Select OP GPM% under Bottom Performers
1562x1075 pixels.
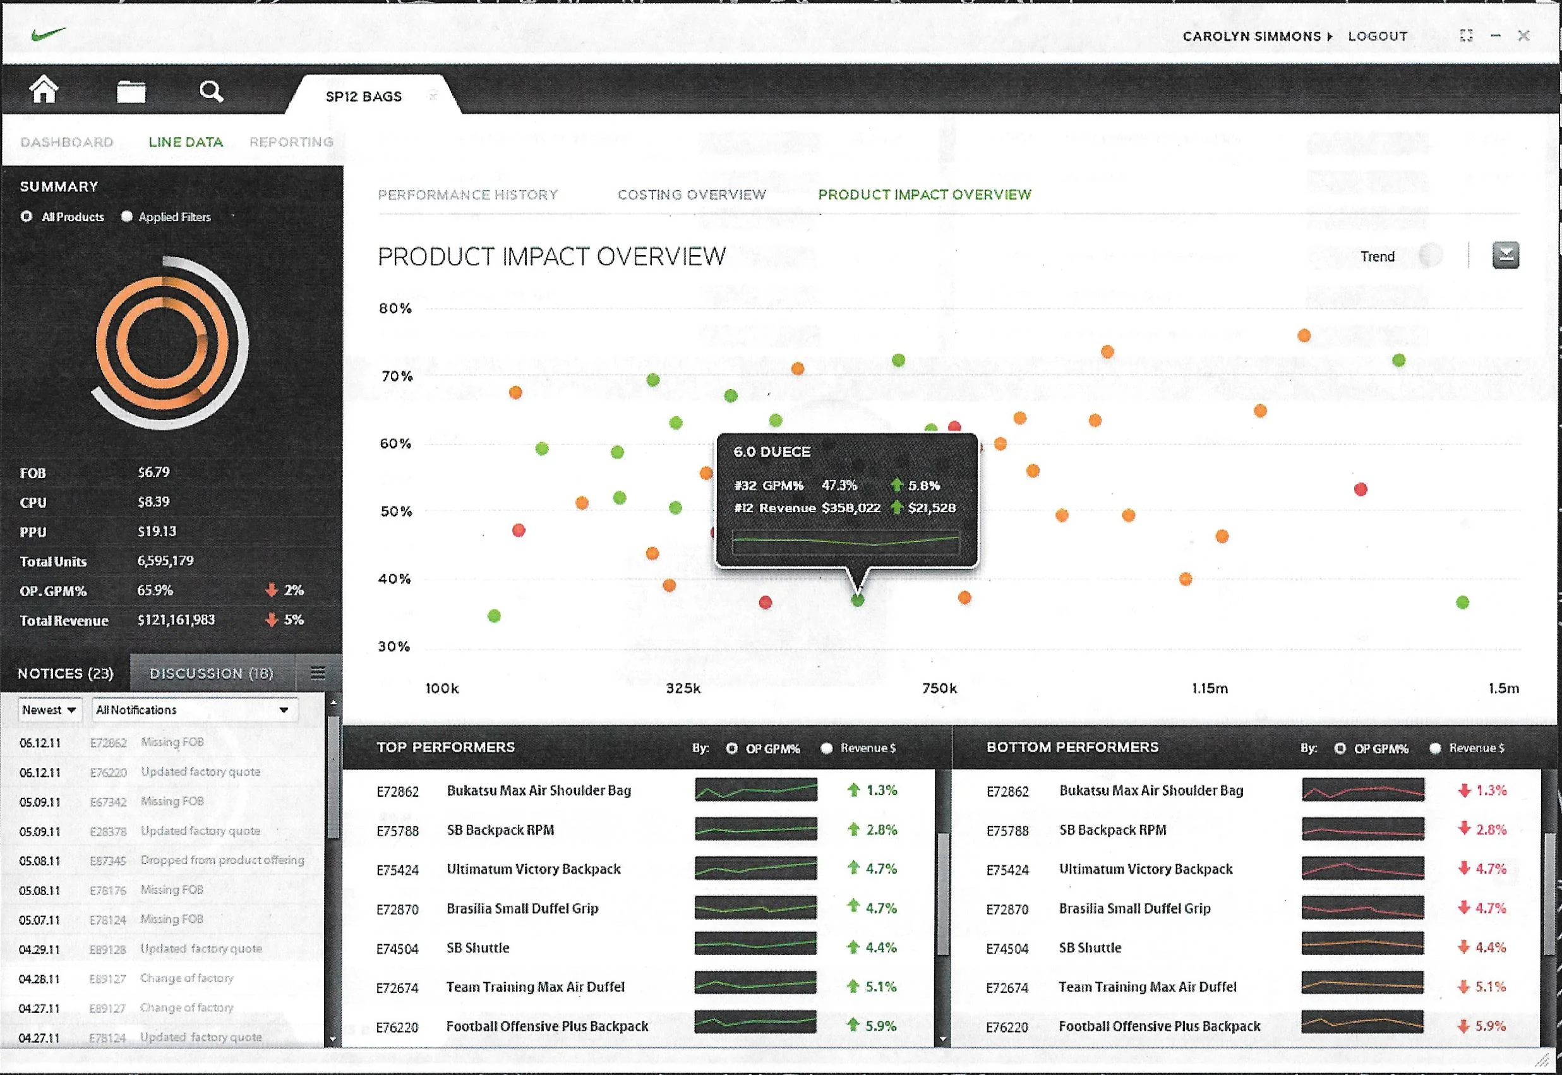1340,748
